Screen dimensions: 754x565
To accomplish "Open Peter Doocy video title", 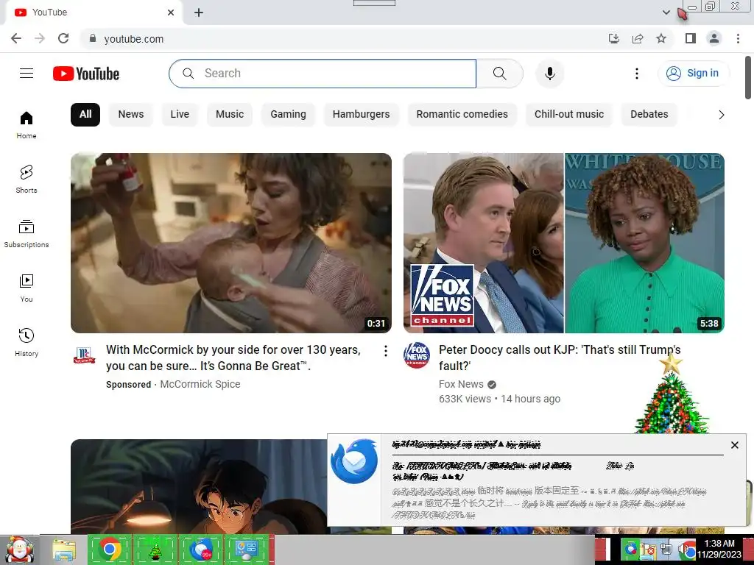I will point(560,358).
